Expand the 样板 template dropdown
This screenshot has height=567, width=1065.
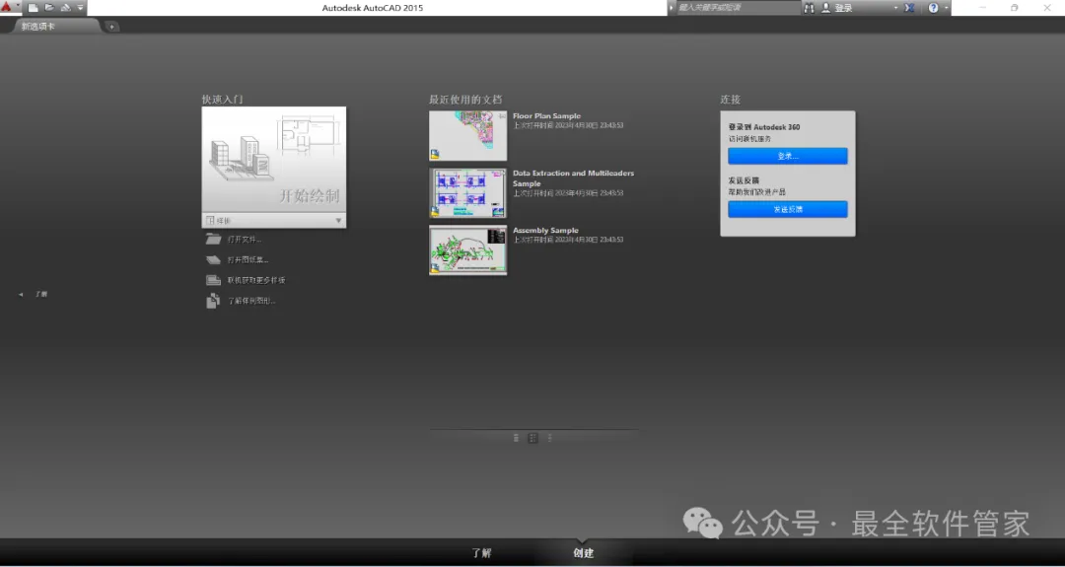(x=274, y=220)
